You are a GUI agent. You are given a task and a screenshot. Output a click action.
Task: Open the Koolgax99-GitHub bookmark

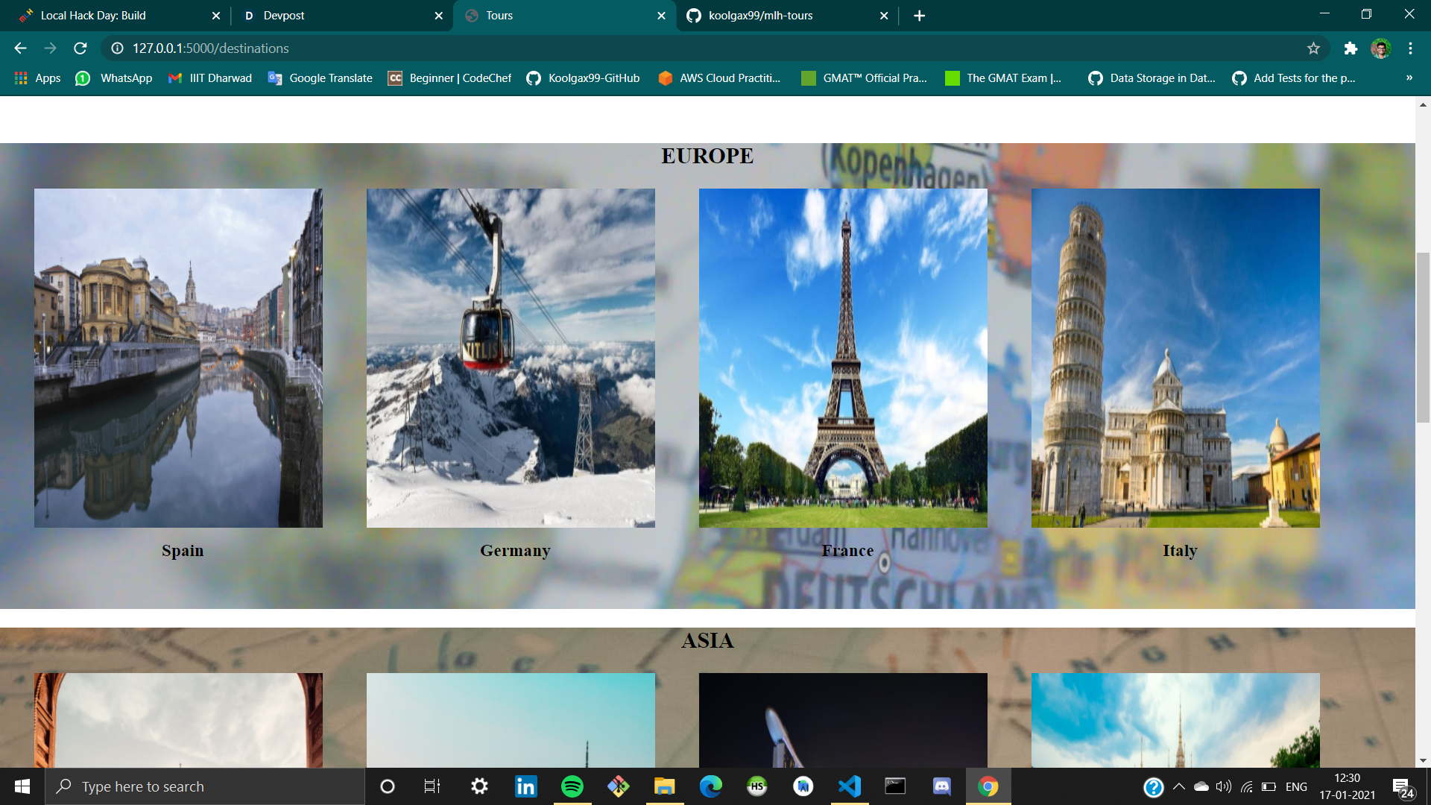[x=583, y=78]
